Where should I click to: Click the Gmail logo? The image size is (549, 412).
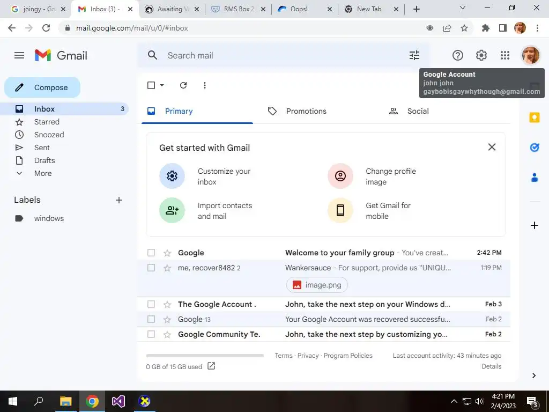click(x=61, y=55)
